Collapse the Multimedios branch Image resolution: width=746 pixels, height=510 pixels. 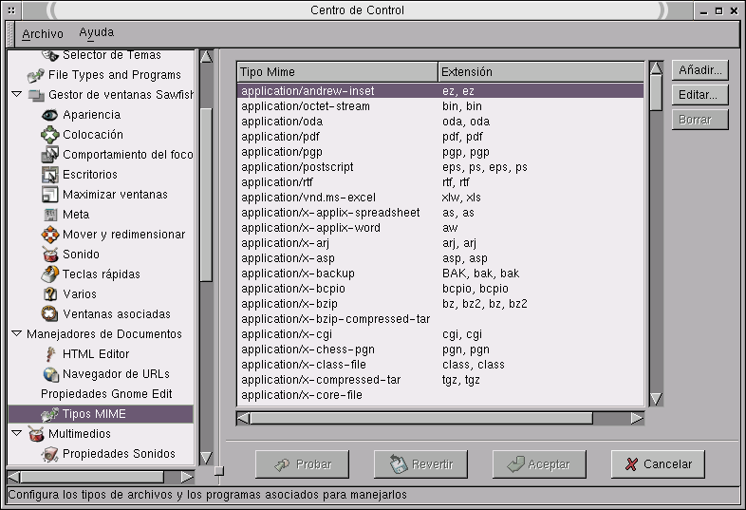point(17,433)
